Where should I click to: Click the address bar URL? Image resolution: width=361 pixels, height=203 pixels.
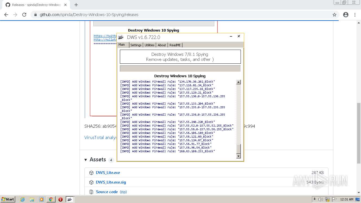tap(89, 15)
